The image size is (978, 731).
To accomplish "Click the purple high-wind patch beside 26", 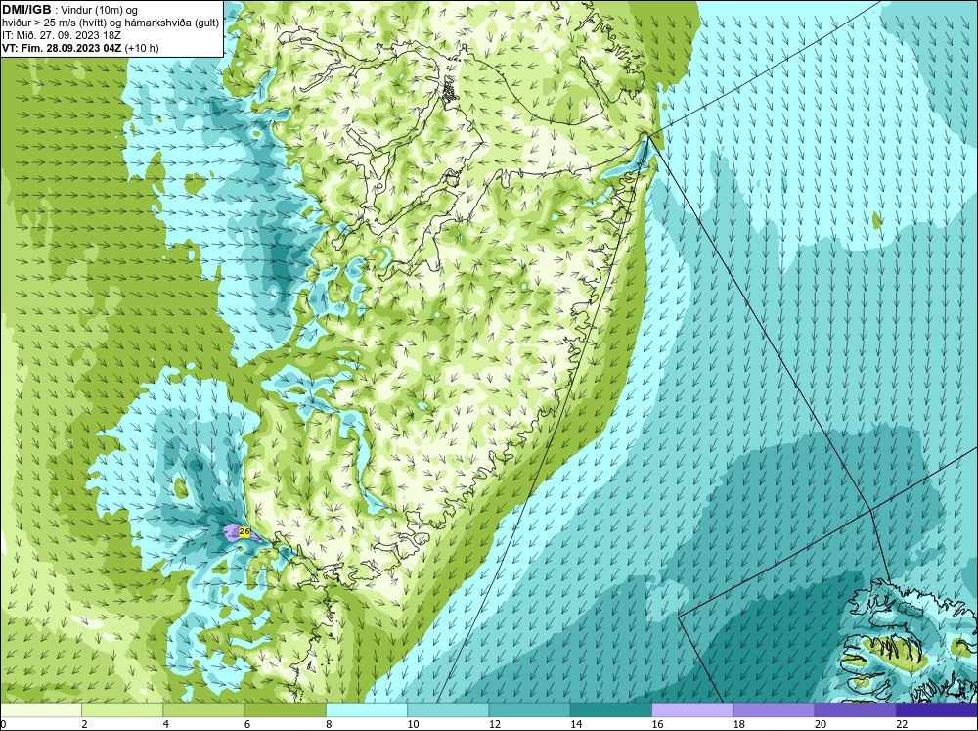I will 231,532.
